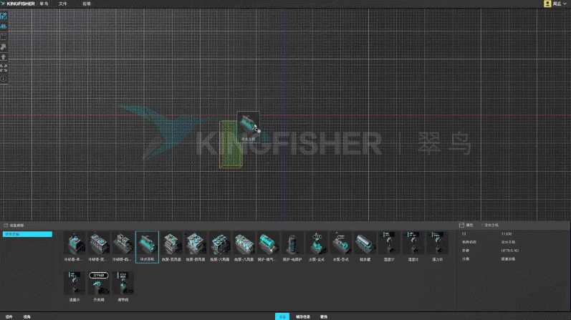Click the properties panel header icon

tap(461, 225)
